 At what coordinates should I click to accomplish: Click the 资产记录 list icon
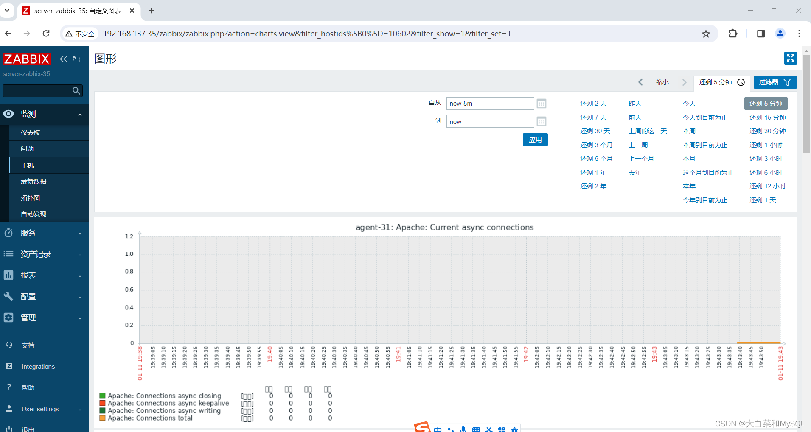click(x=8, y=254)
